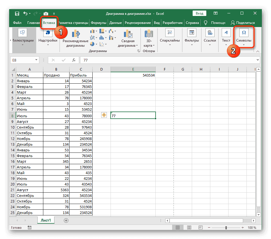Expand the Name Box dropdown
Viewport: 271px width, 239px height.
[36, 60]
